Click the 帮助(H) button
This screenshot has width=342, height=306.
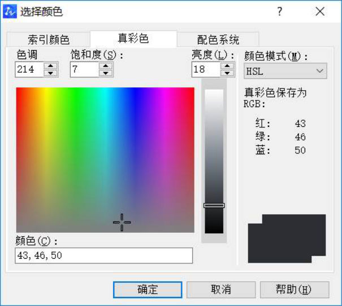294,290
